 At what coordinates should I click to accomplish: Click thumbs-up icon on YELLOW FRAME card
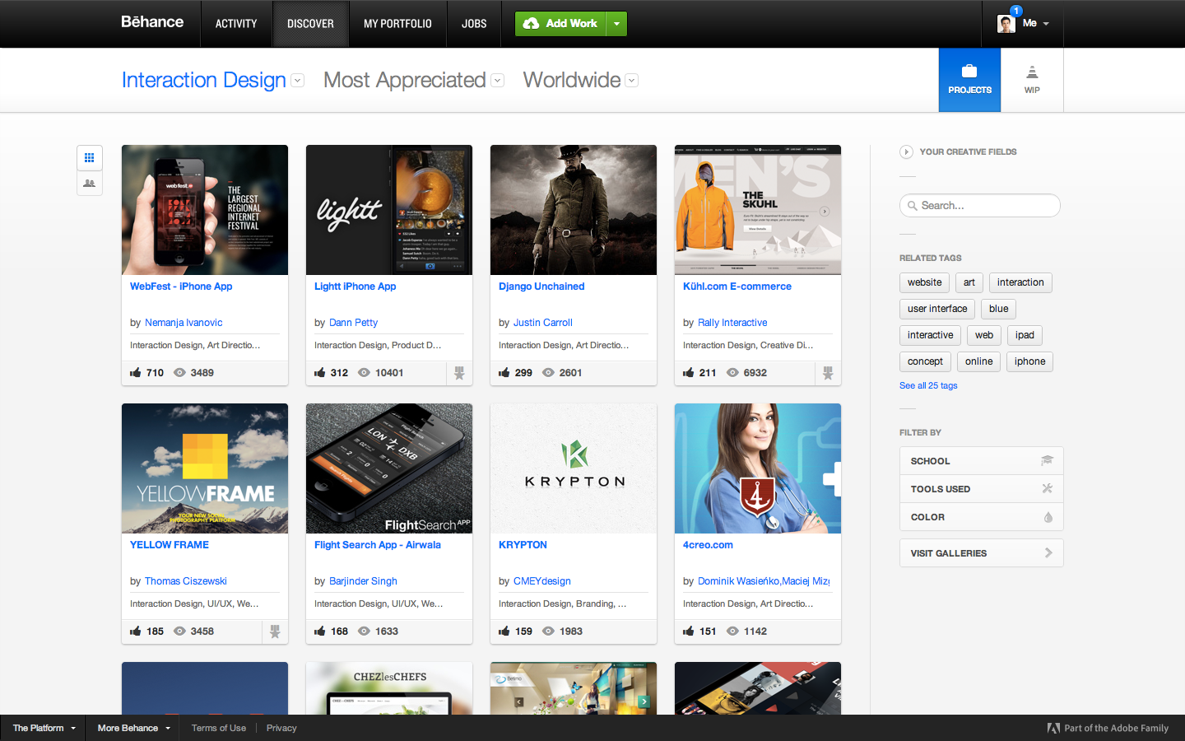click(x=136, y=631)
